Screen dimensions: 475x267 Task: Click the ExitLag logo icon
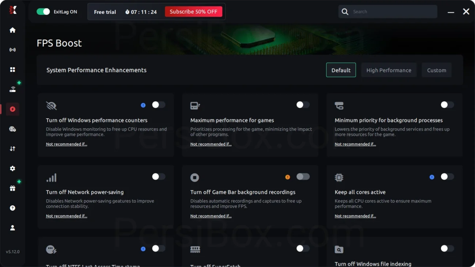[13, 10]
